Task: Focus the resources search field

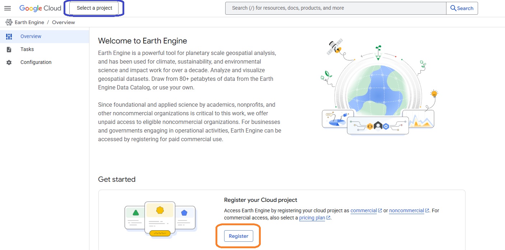Action: point(335,8)
